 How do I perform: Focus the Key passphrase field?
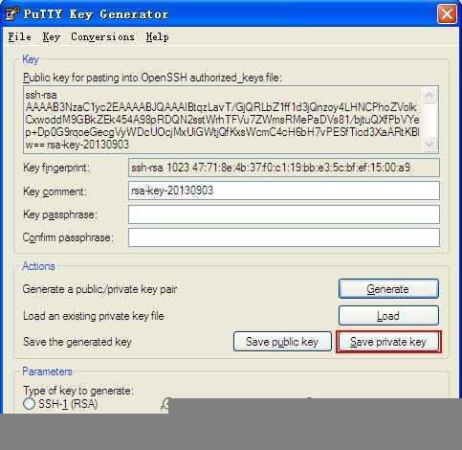284,214
